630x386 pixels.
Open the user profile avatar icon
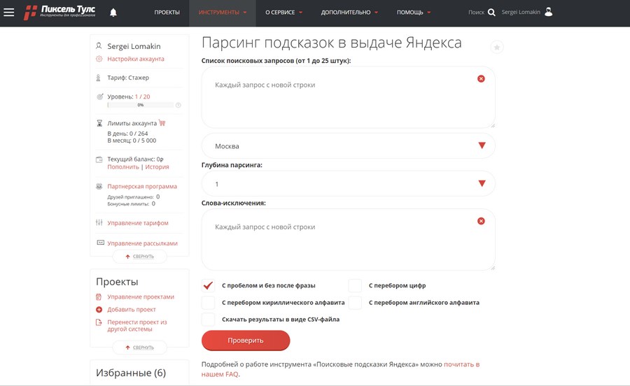click(x=548, y=12)
